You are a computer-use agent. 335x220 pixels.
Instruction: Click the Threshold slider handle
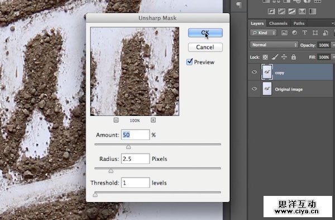[x=95, y=194]
